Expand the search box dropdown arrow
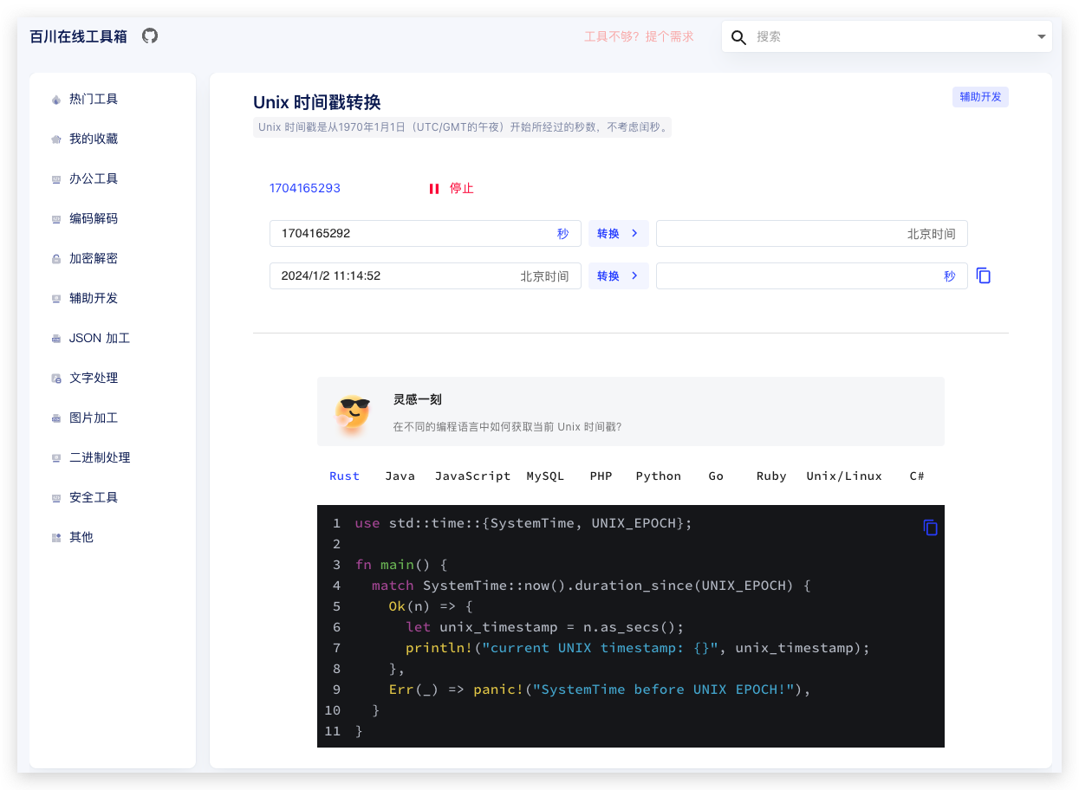This screenshot has width=1079, height=790. pyautogui.click(x=1041, y=37)
